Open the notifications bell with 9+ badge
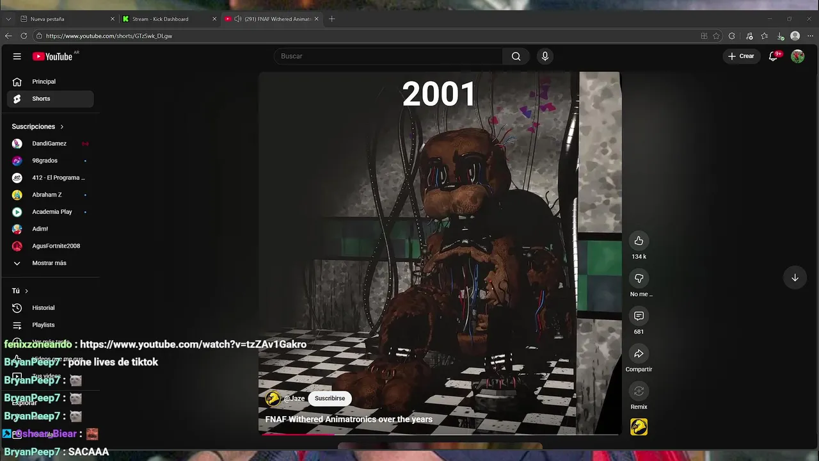 click(x=774, y=56)
